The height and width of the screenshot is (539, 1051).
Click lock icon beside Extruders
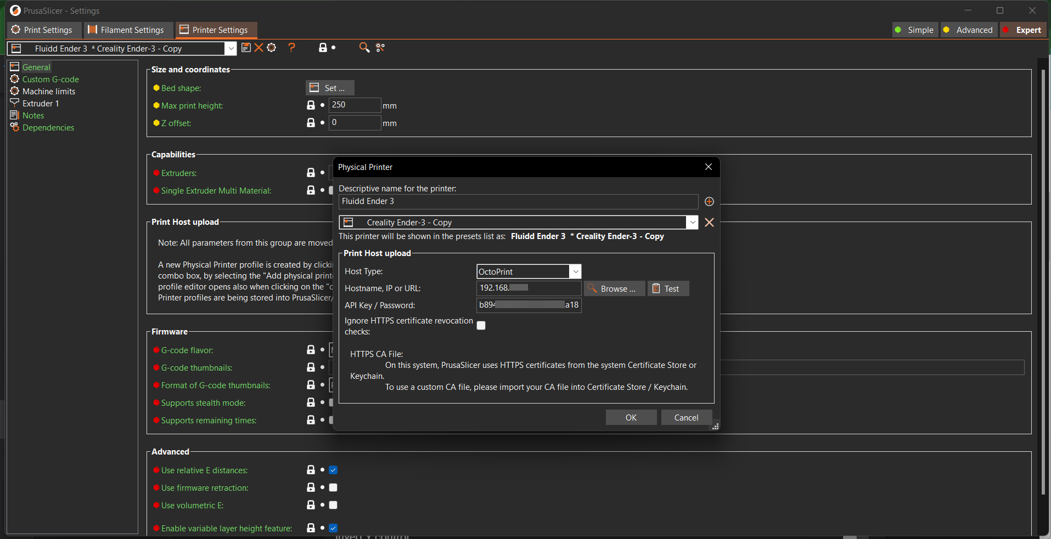coord(311,173)
